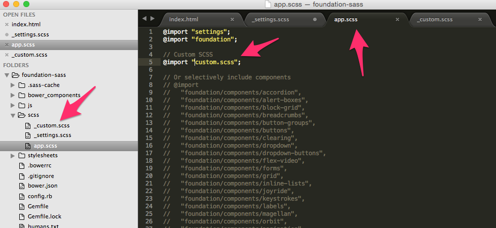Click "foundation/components/orbit" text on line 26
This screenshot has width=496, height=228.
(x=233, y=222)
